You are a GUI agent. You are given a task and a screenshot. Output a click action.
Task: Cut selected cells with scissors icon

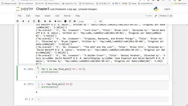tap(29, 21)
